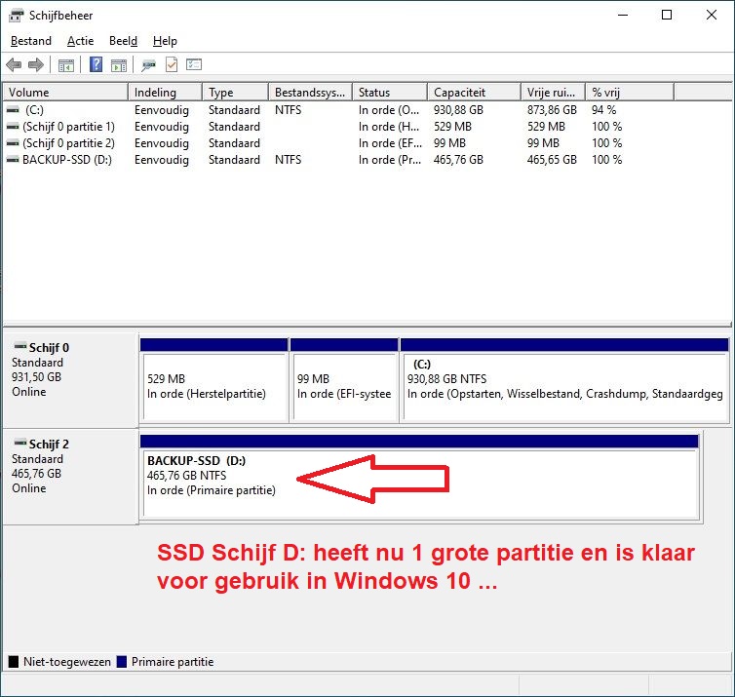The height and width of the screenshot is (697, 735).
Task: Open the Actie menu
Action: [x=80, y=41]
